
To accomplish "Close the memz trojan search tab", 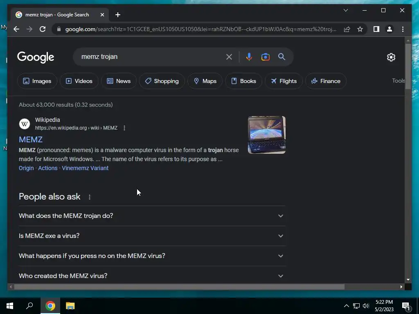I will click(x=102, y=15).
